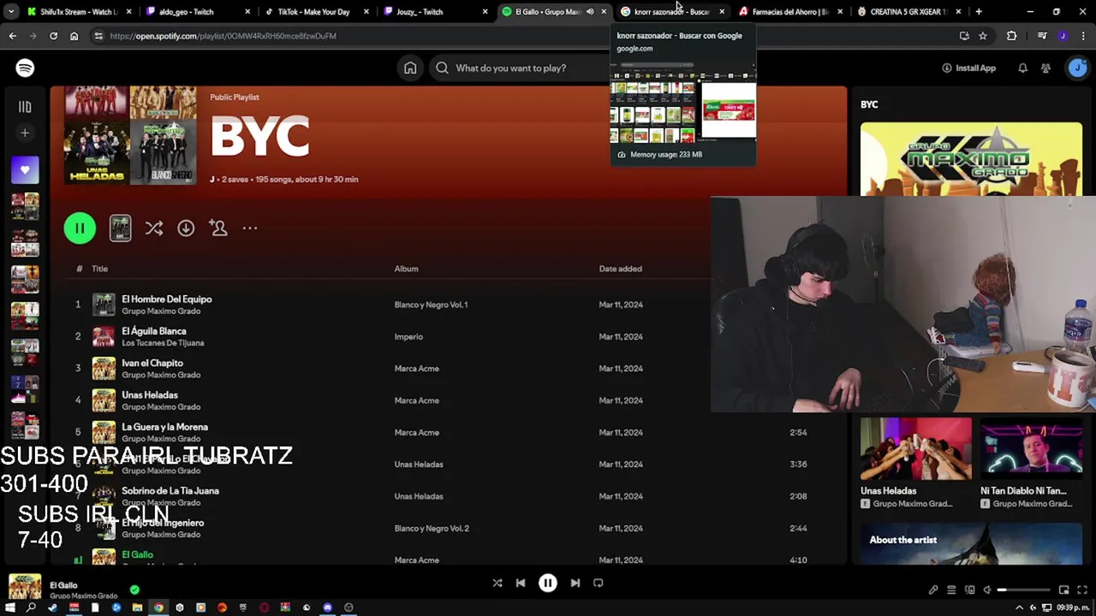Sort by the Album column header
Screen dimensions: 1096x616
[x=406, y=269]
